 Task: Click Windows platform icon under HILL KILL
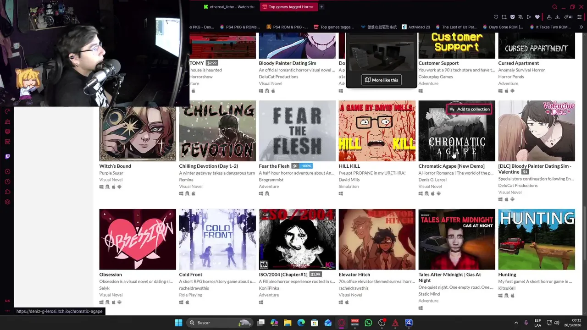click(341, 193)
